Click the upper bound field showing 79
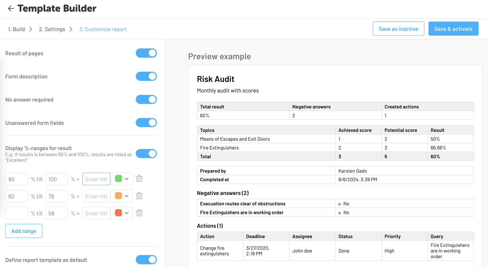488x267 pixels. pos(56,196)
